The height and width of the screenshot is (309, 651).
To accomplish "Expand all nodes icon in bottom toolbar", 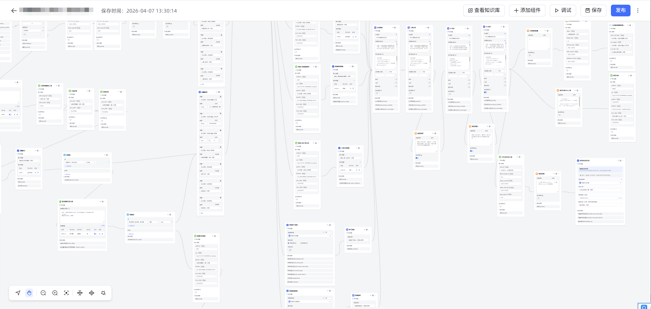I will click(92, 293).
